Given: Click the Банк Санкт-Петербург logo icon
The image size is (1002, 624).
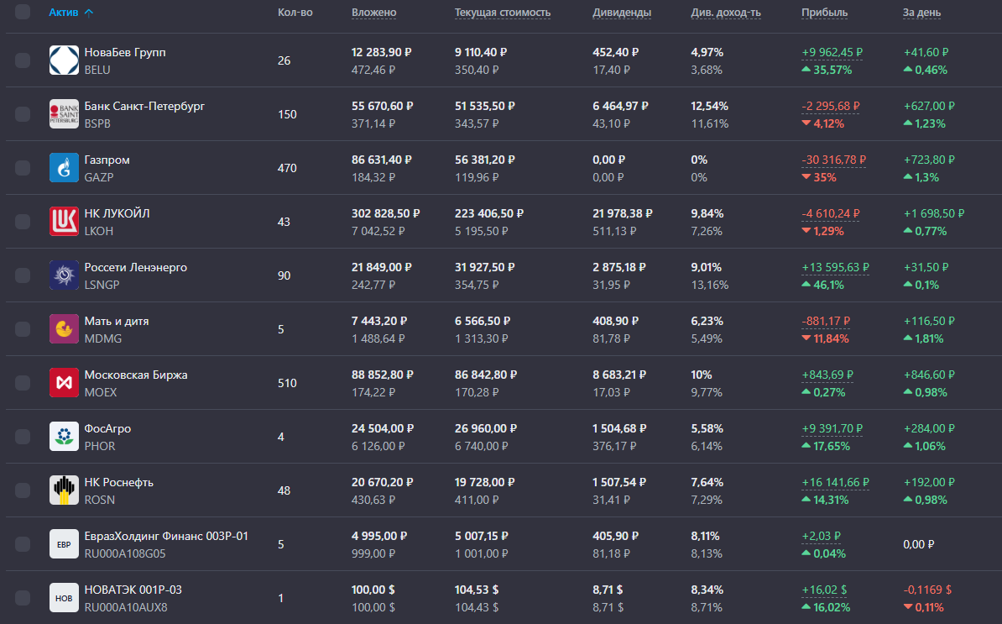Looking at the screenshot, I should (x=64, y=114).
